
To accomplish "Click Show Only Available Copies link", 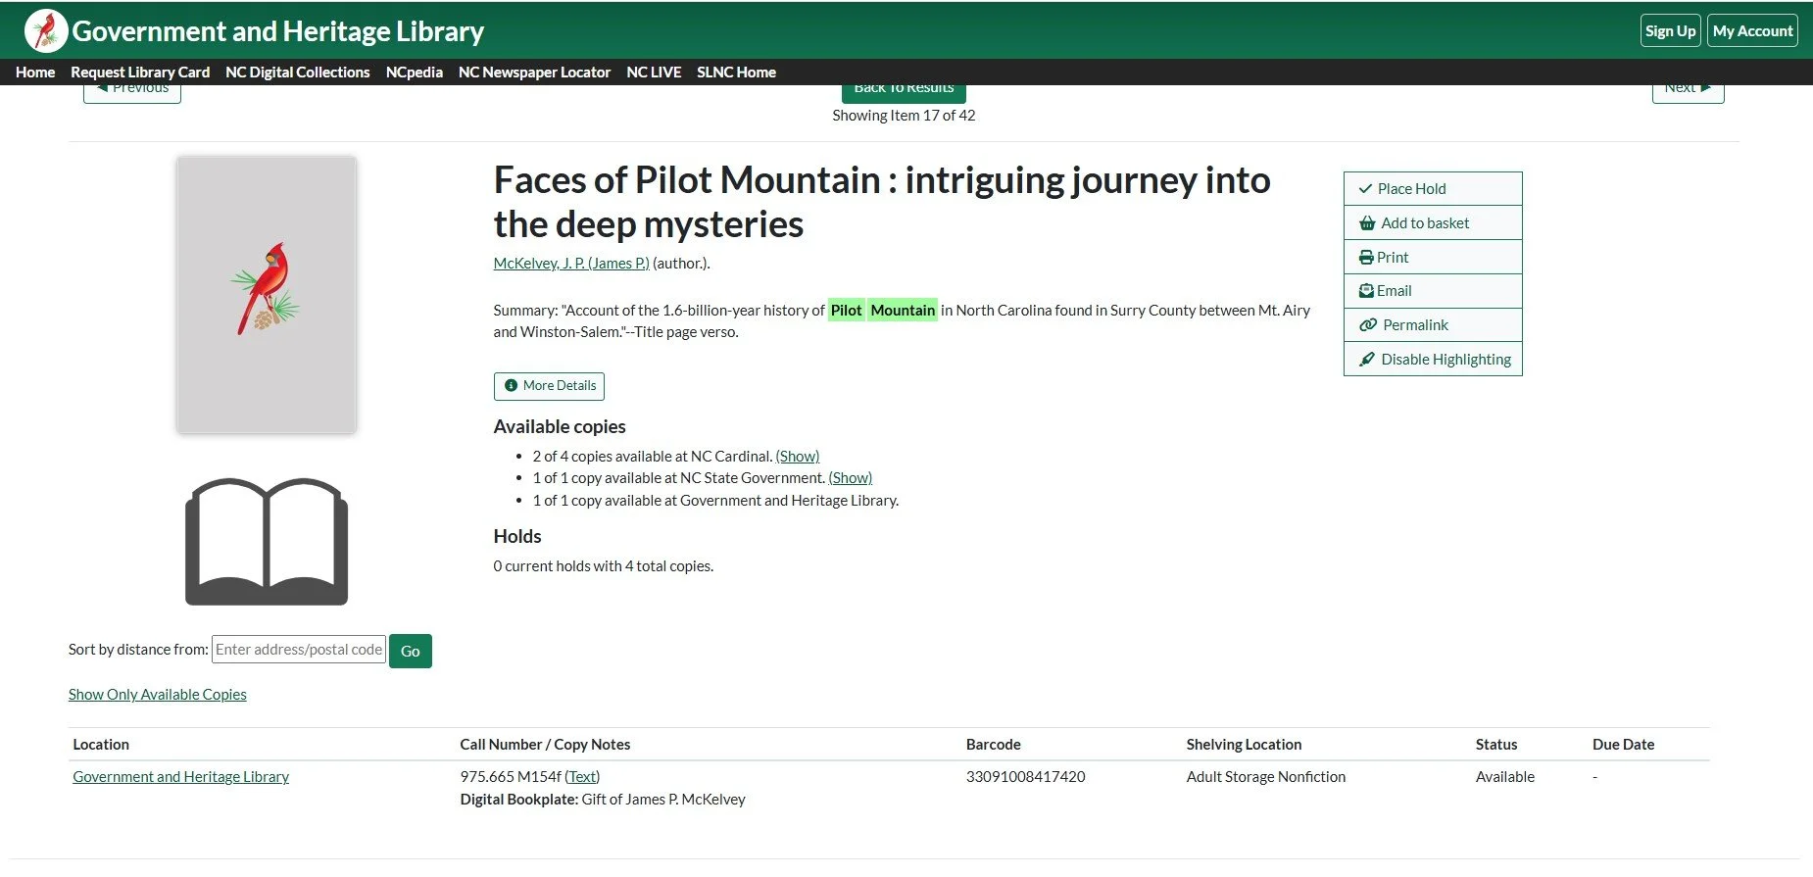I will [x=158, y=695].
